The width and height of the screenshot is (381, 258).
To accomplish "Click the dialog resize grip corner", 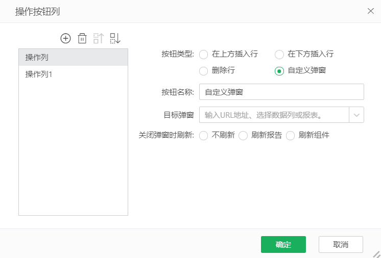I will pos(376,254).
